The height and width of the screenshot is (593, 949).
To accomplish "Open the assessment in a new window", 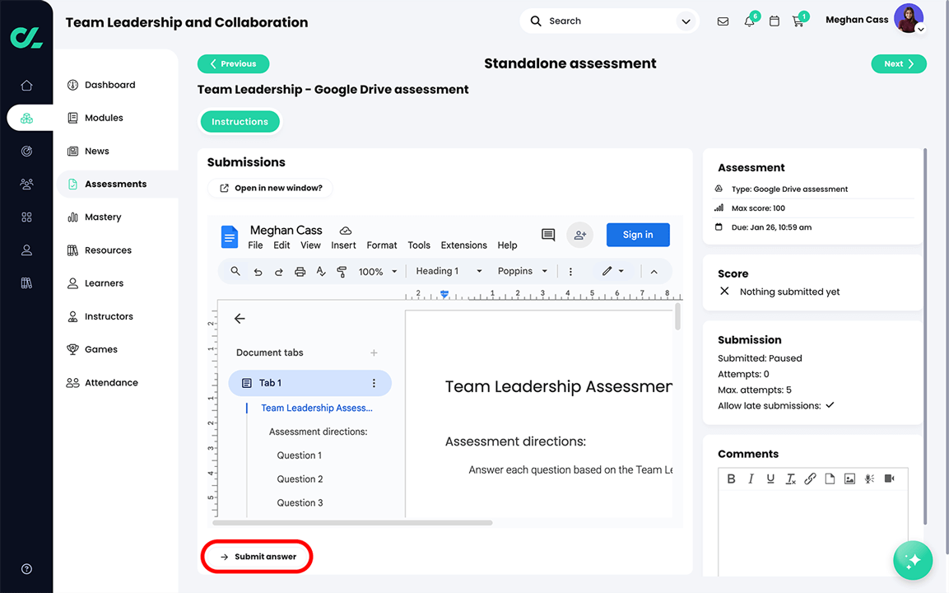I will point(270,188).
